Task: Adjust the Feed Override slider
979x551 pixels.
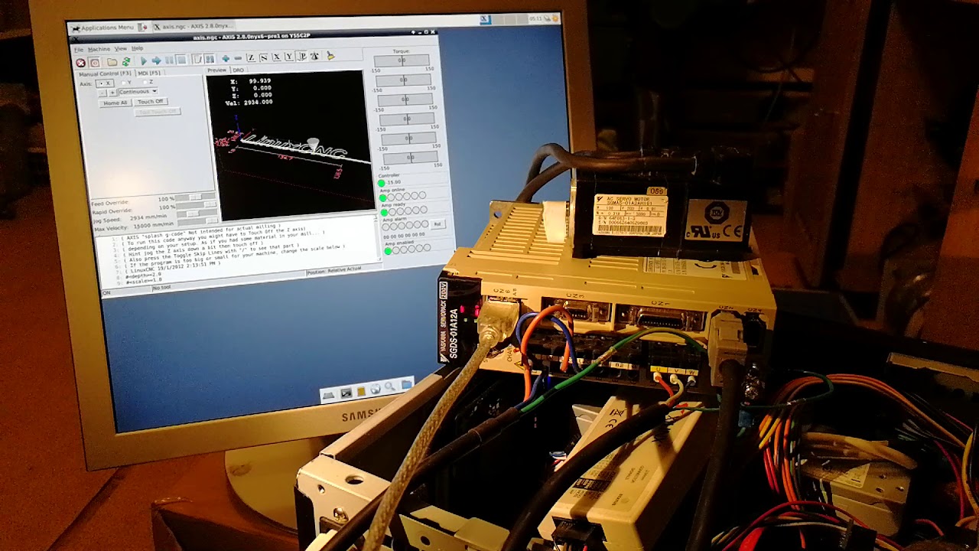Action: [195, 197]
